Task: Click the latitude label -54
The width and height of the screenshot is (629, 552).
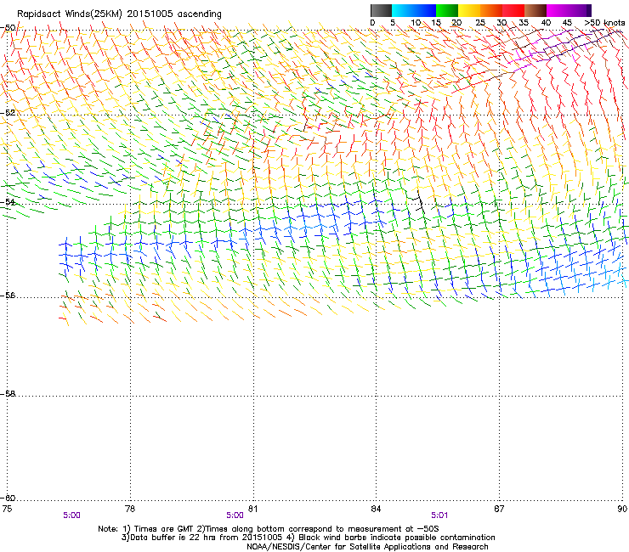Action: pos(8,201)
